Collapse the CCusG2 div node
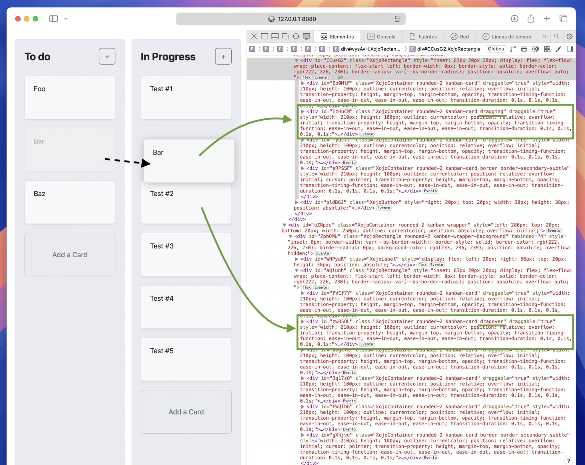585x465 pixels. (x=296, y=60)
